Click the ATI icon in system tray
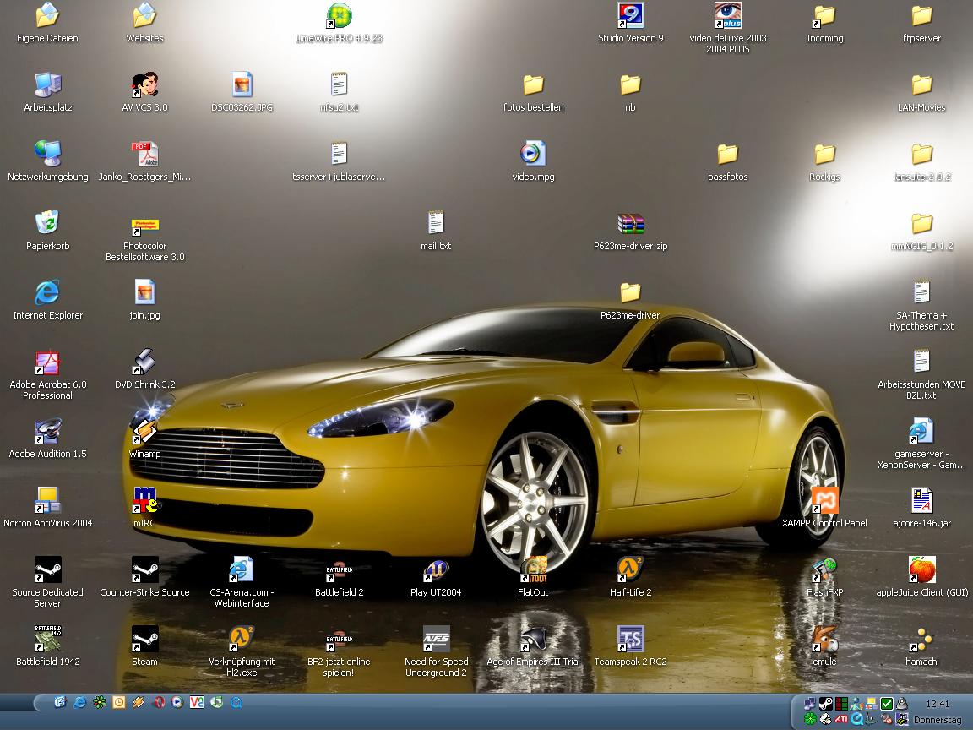 (x=841, y=719)
